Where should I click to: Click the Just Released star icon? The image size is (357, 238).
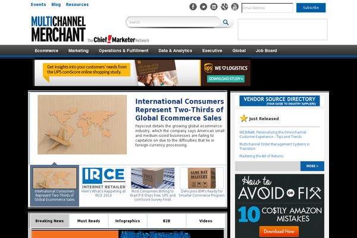point(243,118)
